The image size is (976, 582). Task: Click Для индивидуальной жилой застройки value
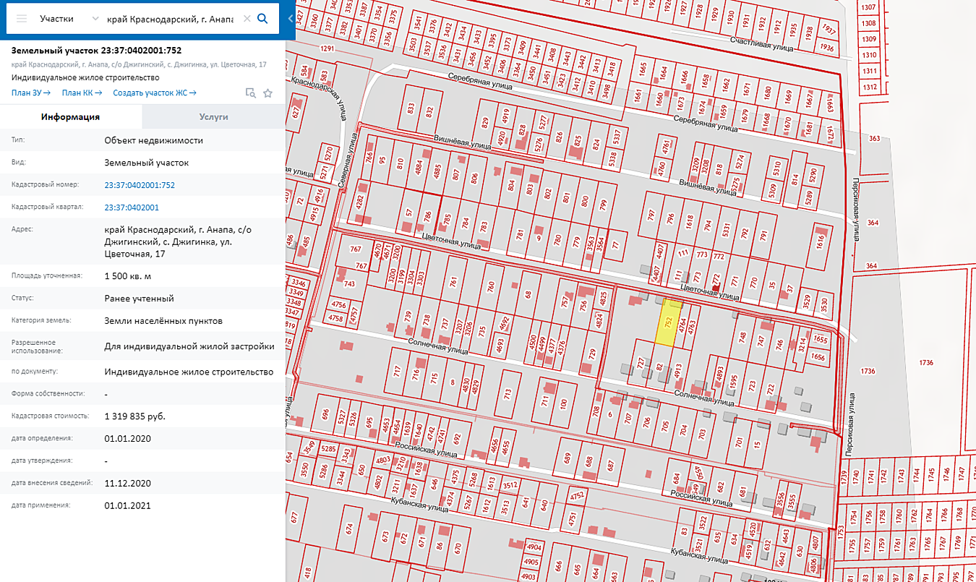coord(189,346)
